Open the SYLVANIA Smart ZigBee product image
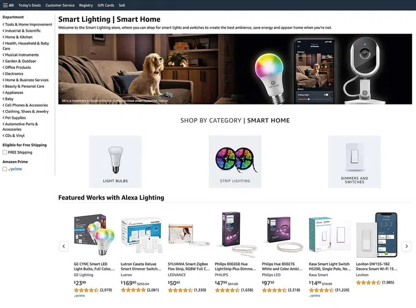The width and height of the screenshot is (416, 308). coord(188,235)
